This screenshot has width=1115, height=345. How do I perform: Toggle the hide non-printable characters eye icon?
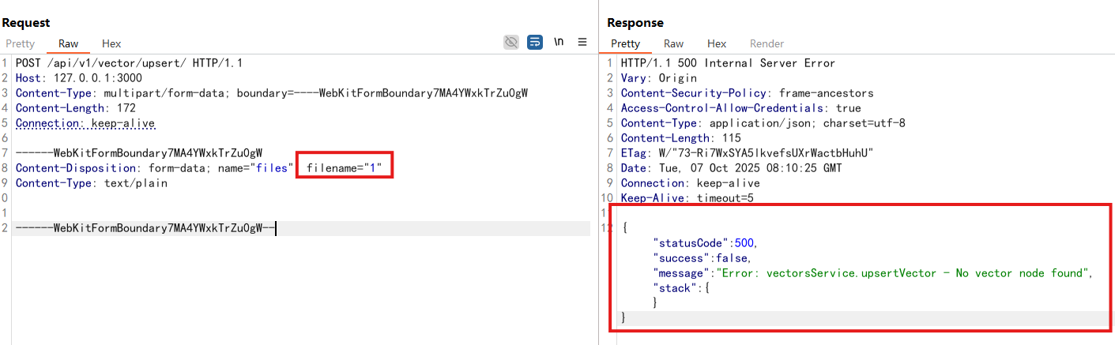[511, 42]
